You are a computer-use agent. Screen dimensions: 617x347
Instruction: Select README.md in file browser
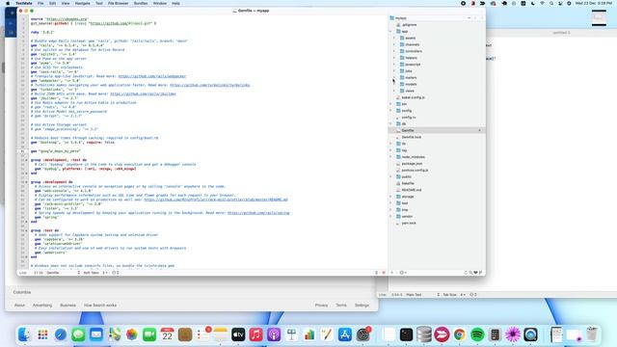click(412, 190)
